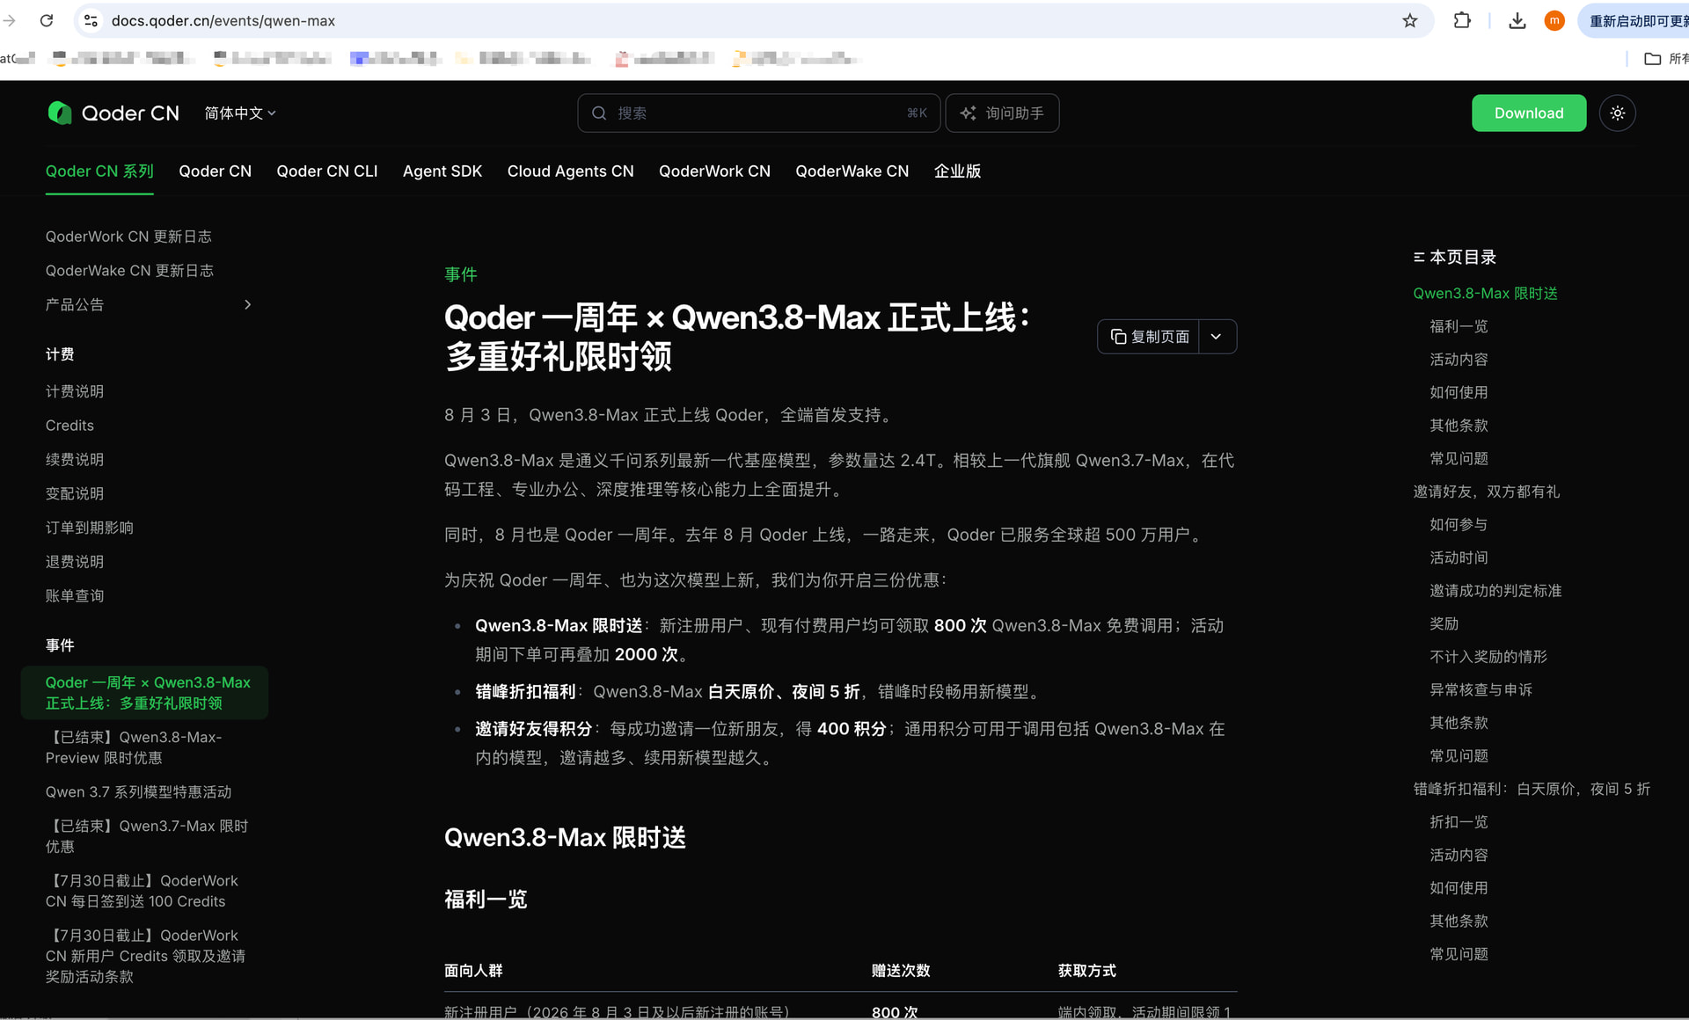Switch to the Qoder CN CLI tab
The width and height of the screenshot is (1689, 1020).
pos(327,171)
